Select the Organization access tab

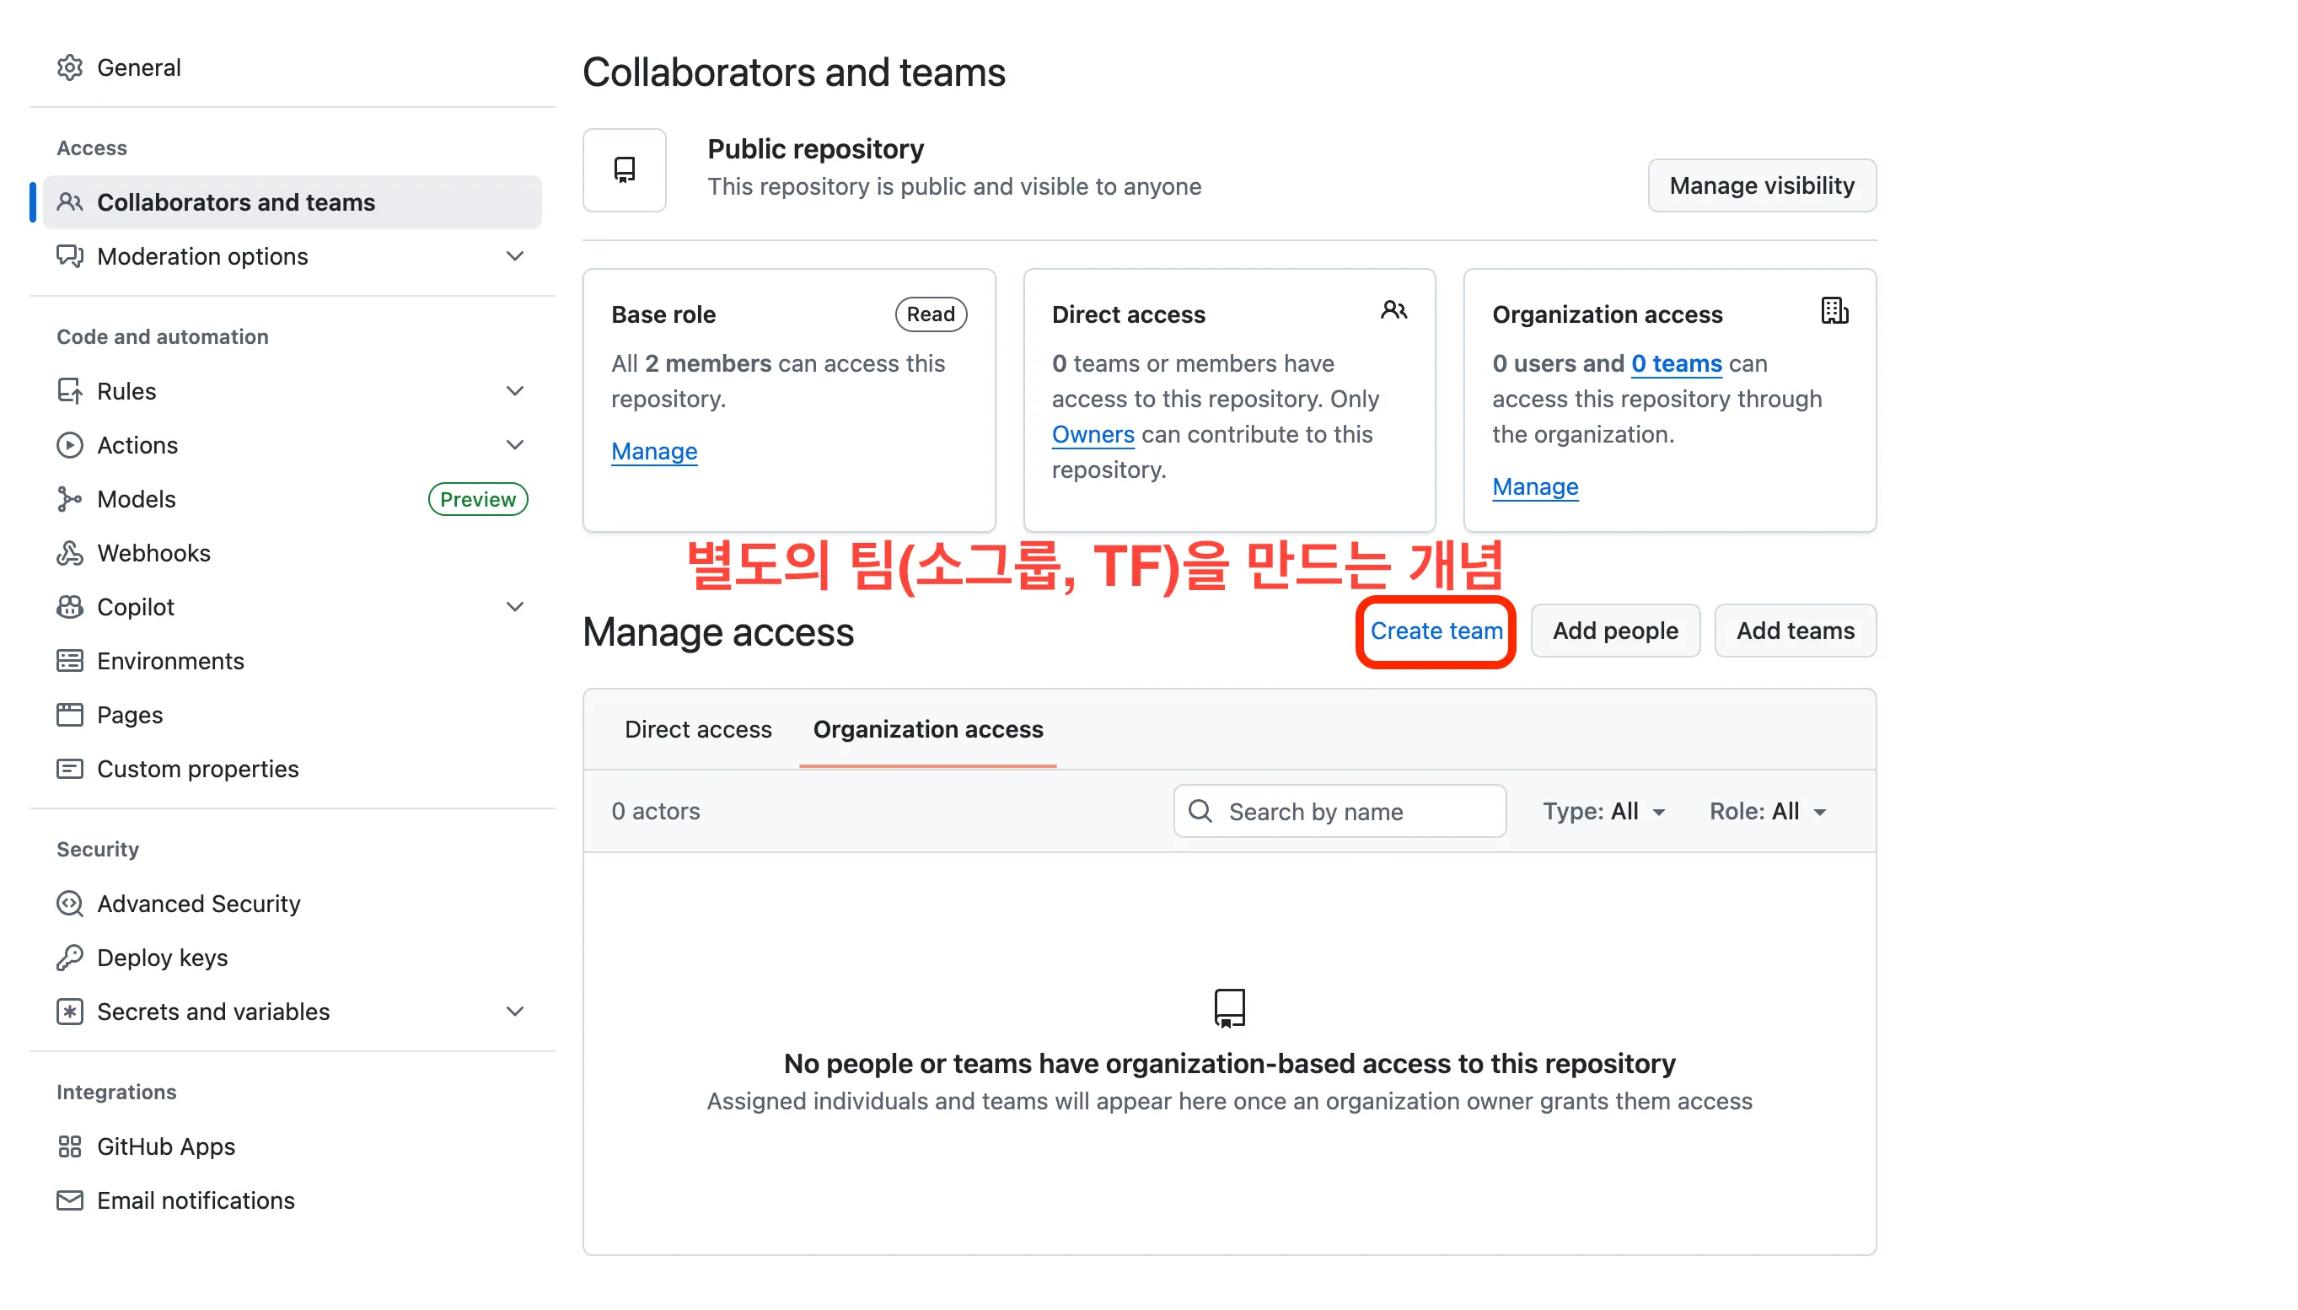click(927, 729)
